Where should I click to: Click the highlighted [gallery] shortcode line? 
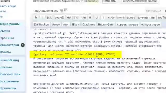(74, 54)
